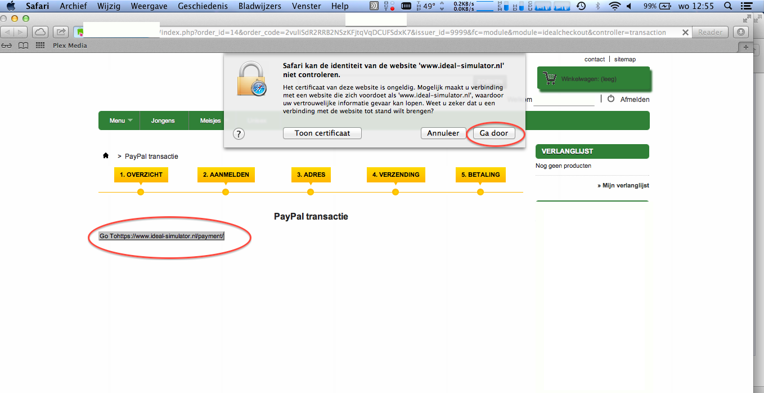The height and width of the screenshot is (393, 764).
Task: Click the input field left of Afmelden
Action: pos(564,100)
